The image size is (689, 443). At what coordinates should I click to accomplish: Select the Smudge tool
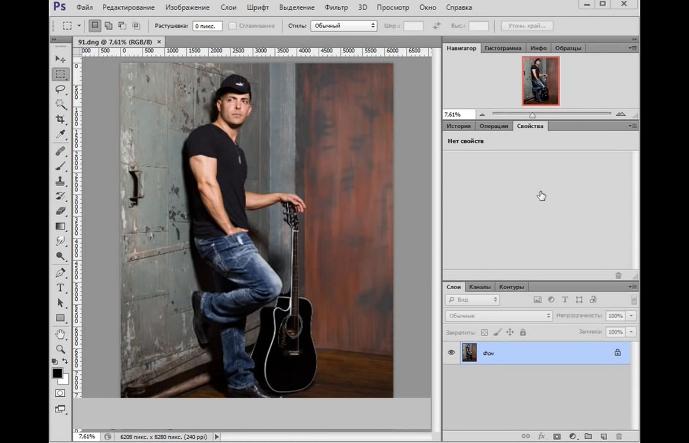(x=60, y=241)
